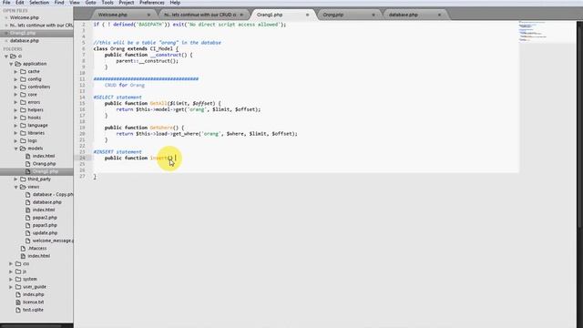
Task: Click the controllers folder icon
Action: point(23,87)
